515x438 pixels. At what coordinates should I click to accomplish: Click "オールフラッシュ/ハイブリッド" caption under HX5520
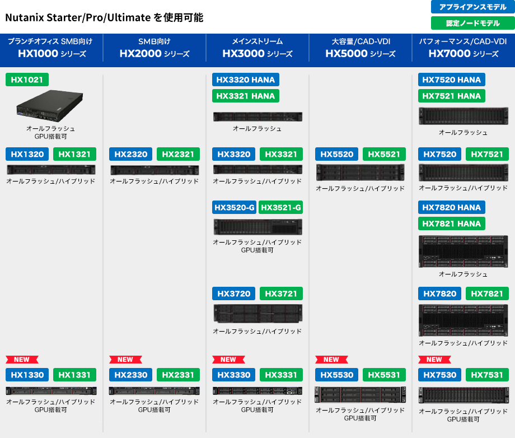click(360, 189)
